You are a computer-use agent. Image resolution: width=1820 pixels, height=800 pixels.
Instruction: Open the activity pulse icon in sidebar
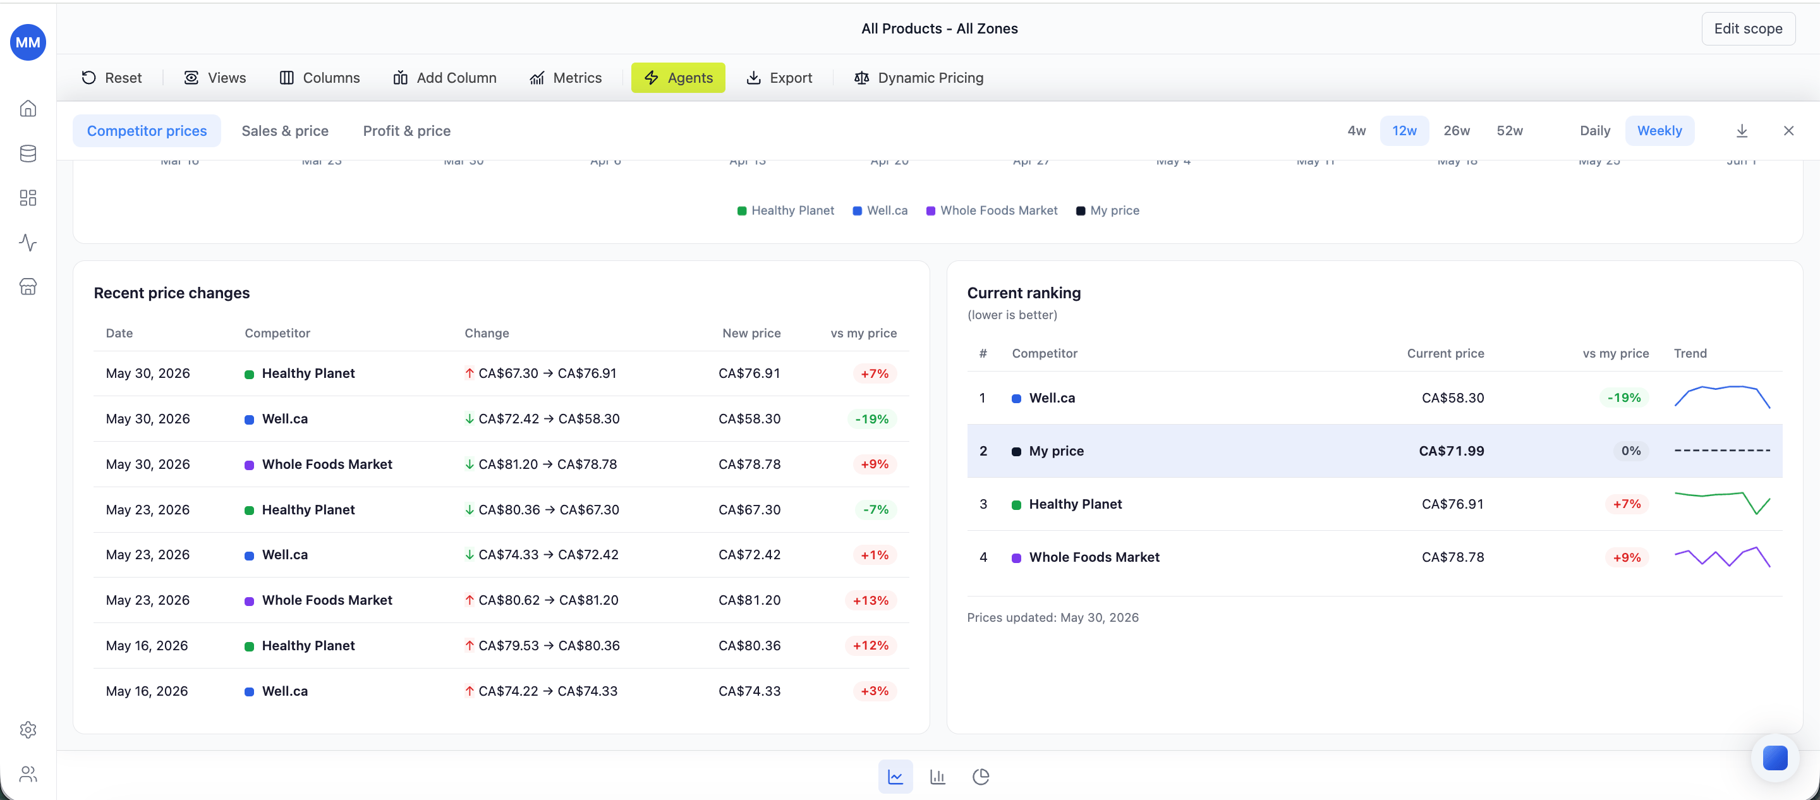pos(28,243)
